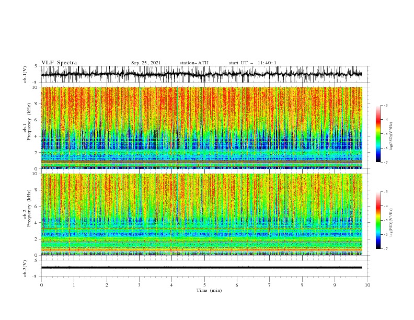Click the "6" frequency tick of ch.2 spectrogram
This screenshot has width=414, height=320.
tap(37, 207)
